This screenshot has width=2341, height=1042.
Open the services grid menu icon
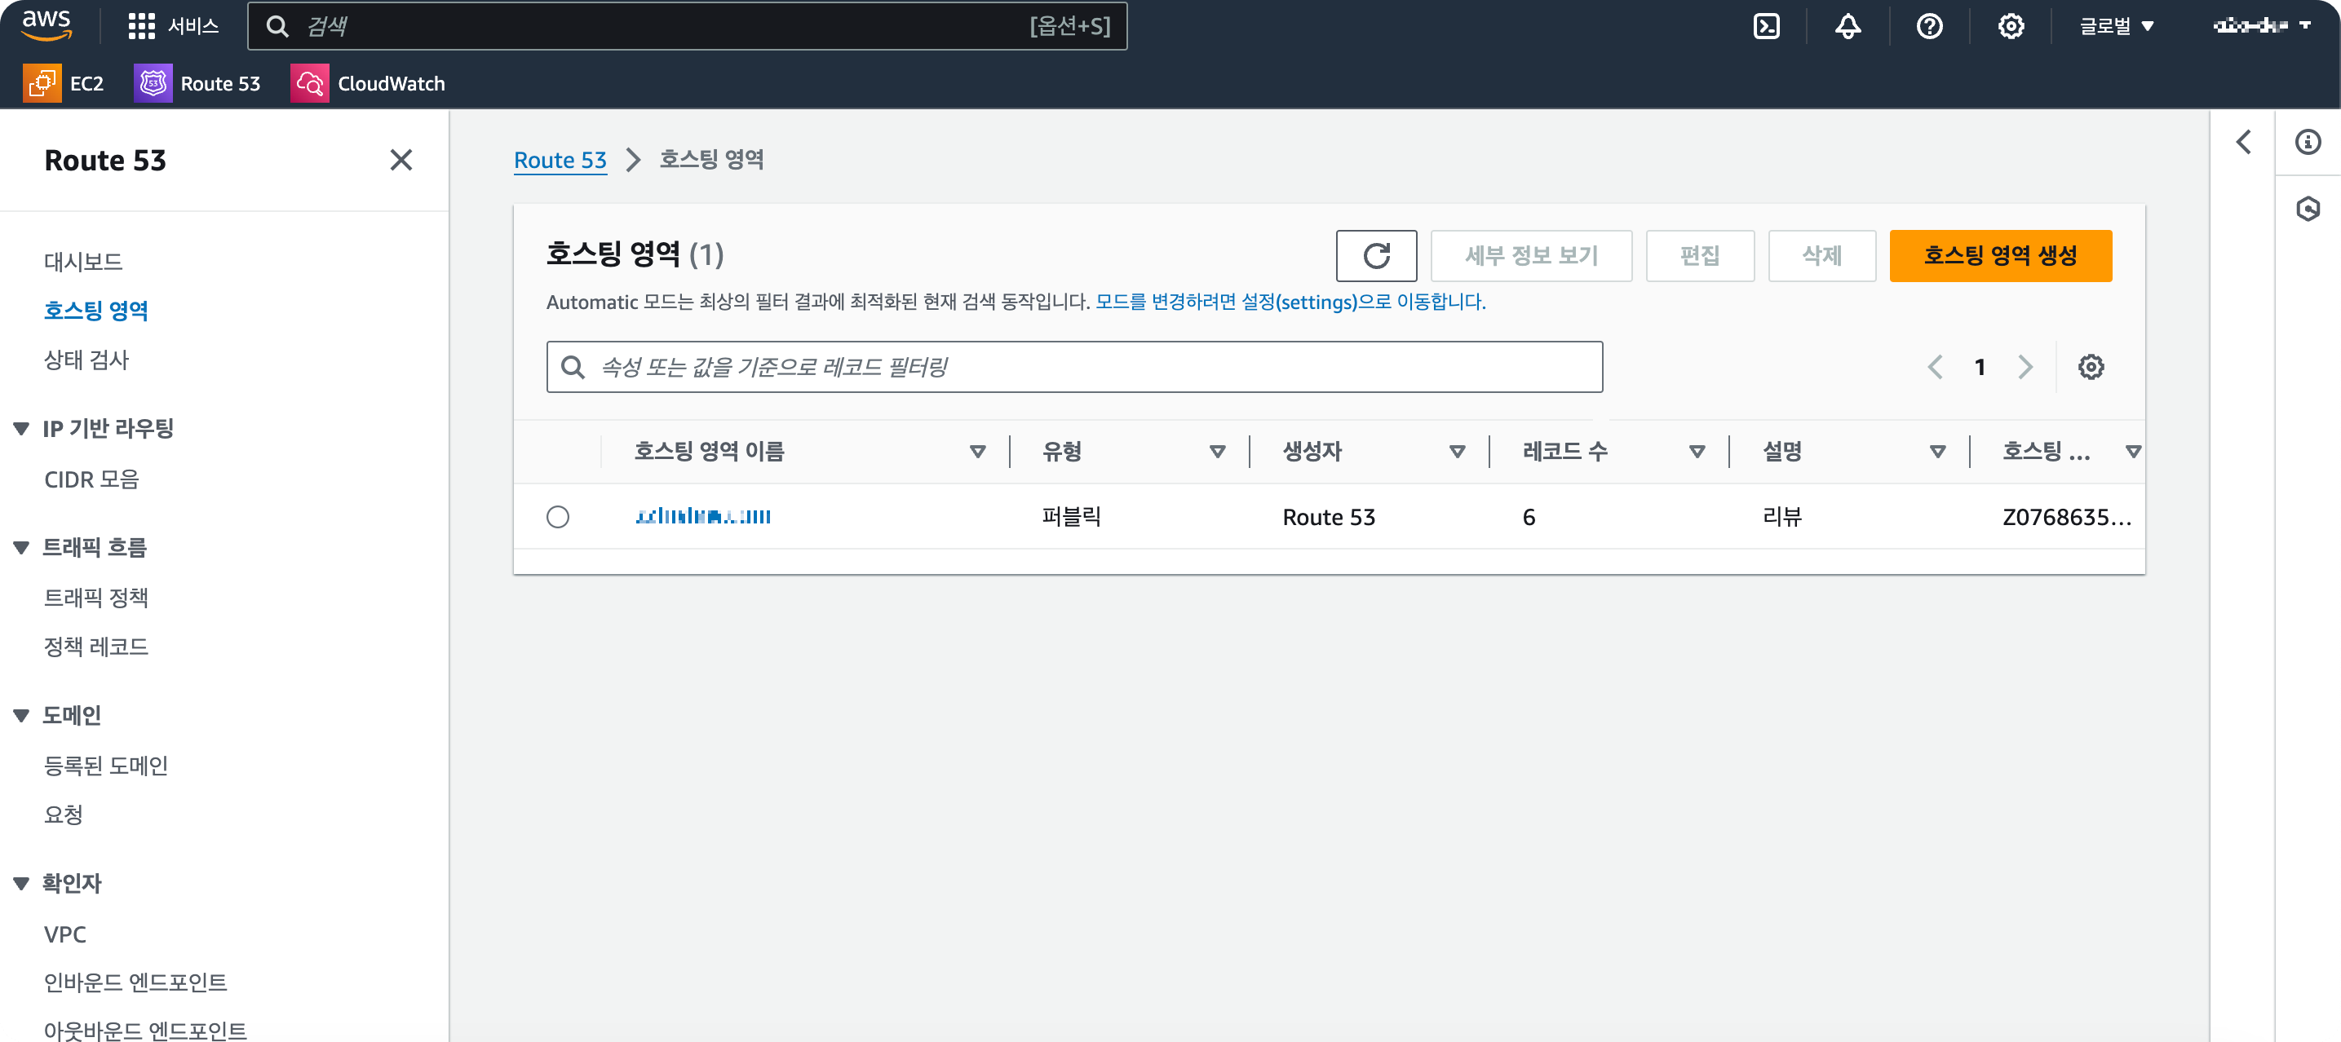141,25
